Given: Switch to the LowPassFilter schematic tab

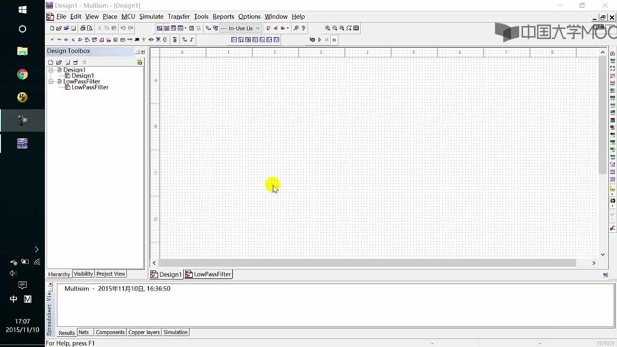Looking at the screenshot, I should click(209, 274).
